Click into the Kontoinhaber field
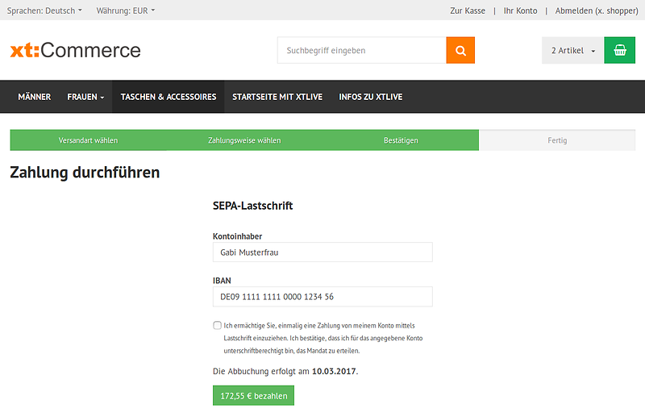This screenshot has height=417, width=645. (x=322, y=252)
